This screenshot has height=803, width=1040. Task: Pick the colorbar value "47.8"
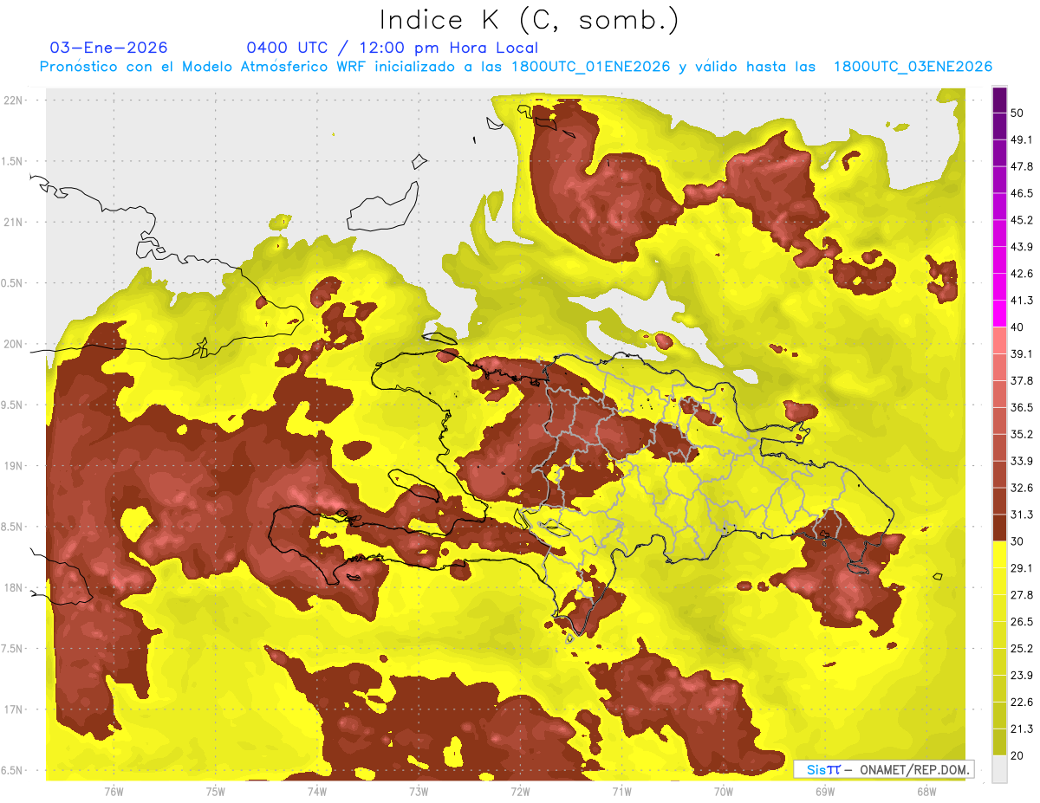(1021, 166)
